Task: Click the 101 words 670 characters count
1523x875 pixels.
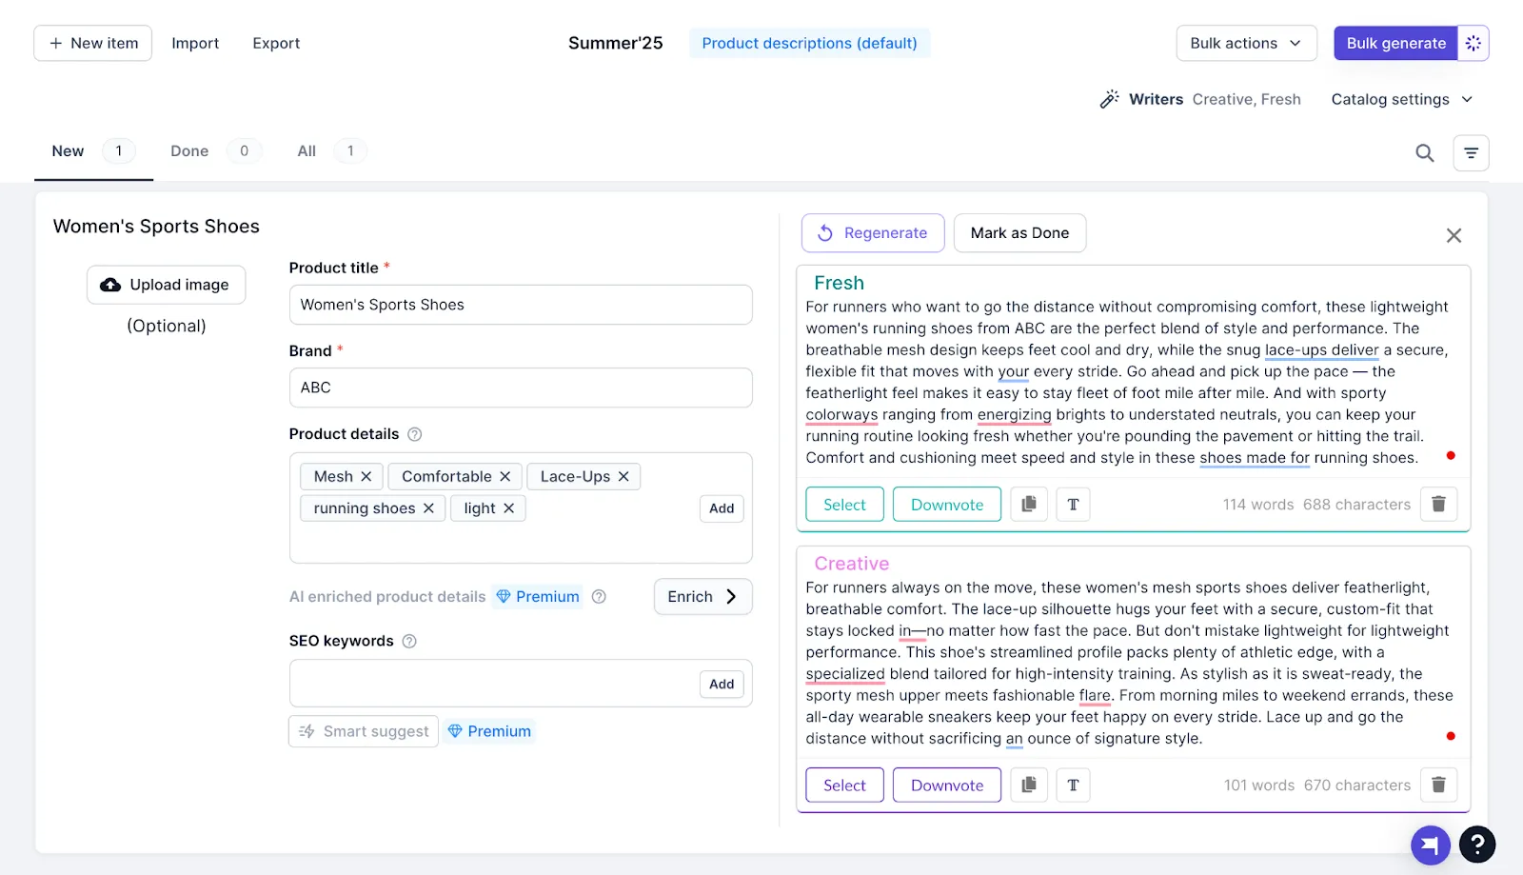Action: [x=1317, y=786]
